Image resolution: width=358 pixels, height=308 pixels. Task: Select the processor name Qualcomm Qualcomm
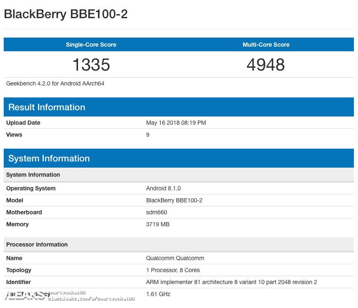[175, 258]
